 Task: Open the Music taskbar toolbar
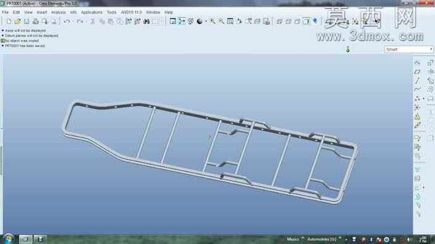(293, 239)
